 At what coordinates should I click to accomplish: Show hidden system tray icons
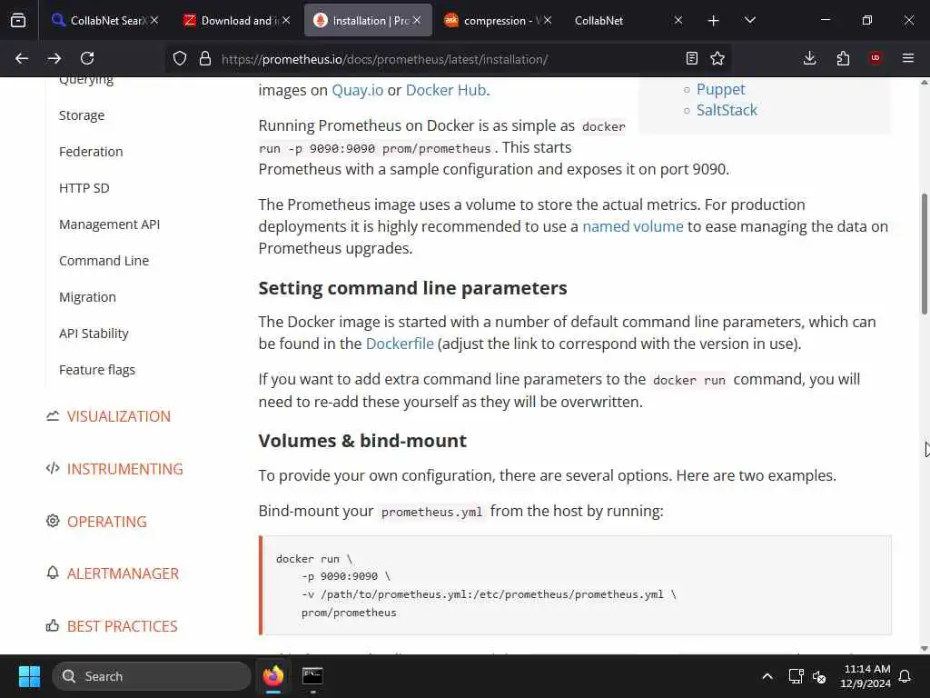click(x=767, y=676)
